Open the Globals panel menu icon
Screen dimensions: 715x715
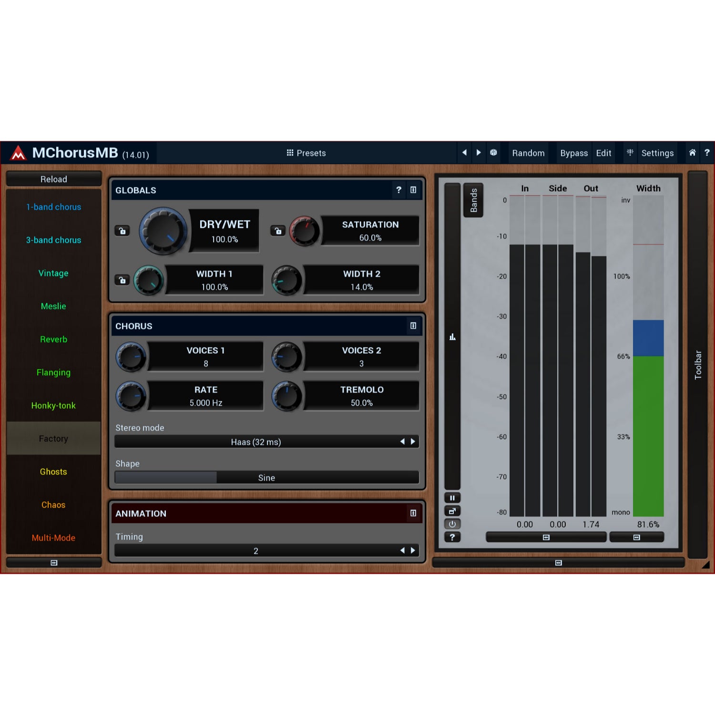click(413, 190)
